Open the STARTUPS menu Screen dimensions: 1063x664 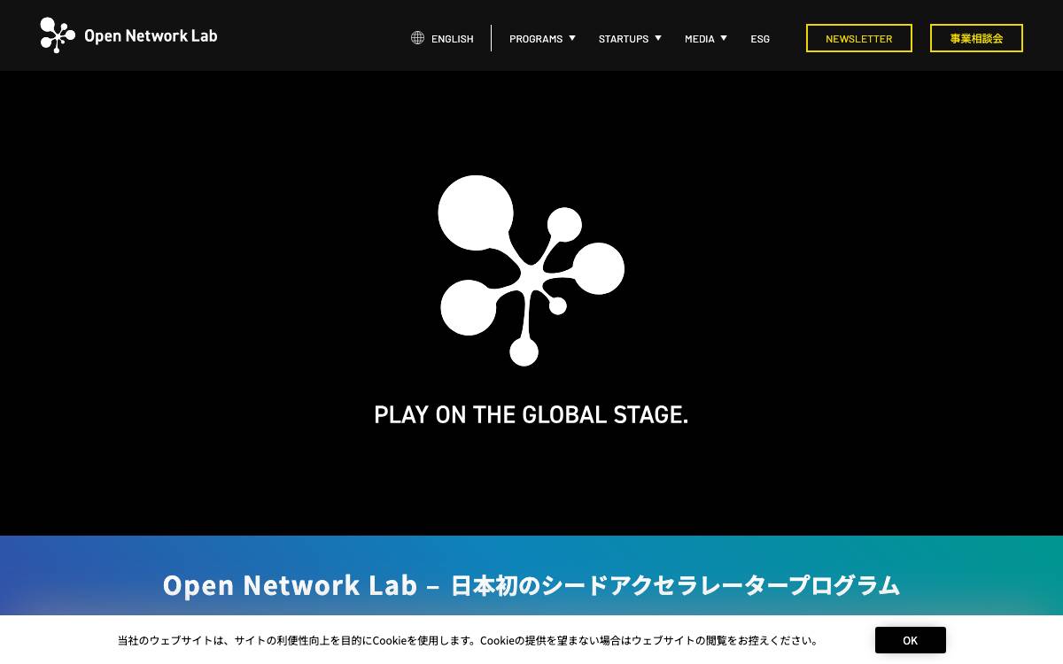(x=624, y=39)
